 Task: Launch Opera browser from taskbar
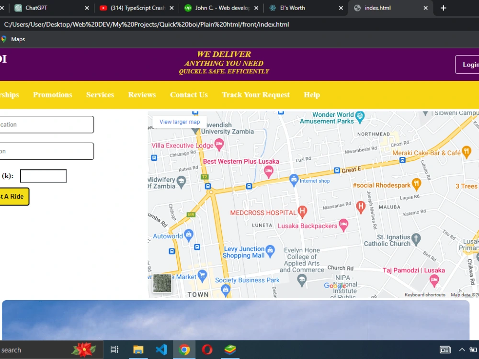(207, 350)
